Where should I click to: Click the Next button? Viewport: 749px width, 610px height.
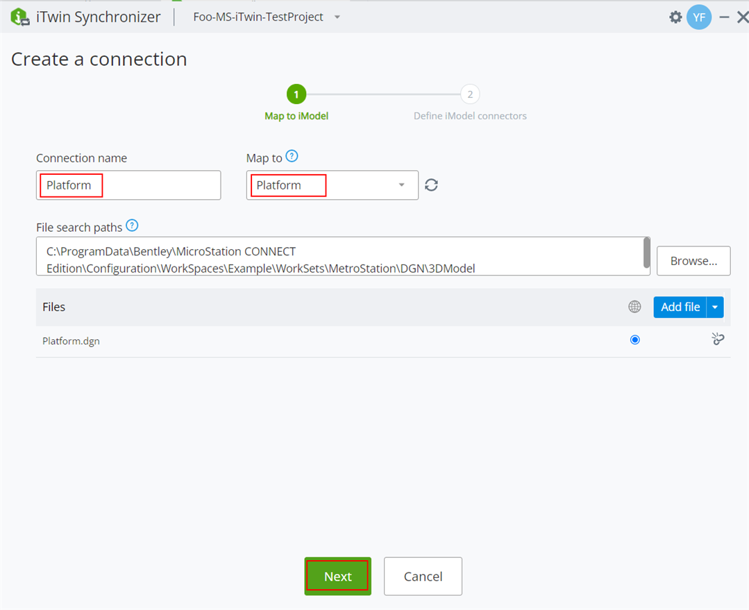point(338,576)
